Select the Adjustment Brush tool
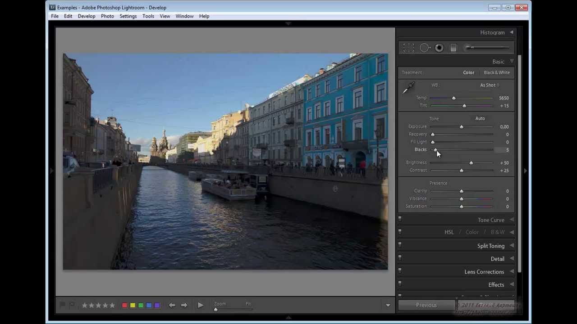 [x=487, y=47]
